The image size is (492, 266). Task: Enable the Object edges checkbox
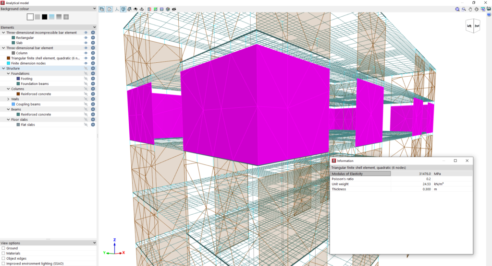pos(3,258)
